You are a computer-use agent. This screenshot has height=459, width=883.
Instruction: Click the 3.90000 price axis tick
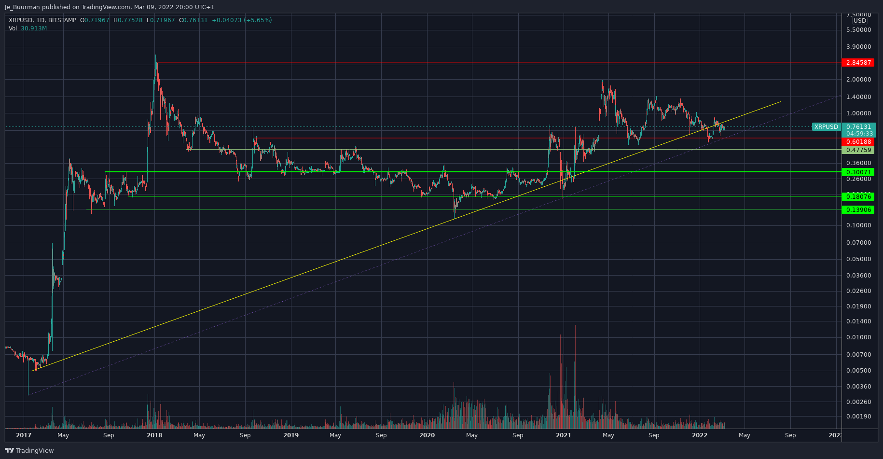858,47
